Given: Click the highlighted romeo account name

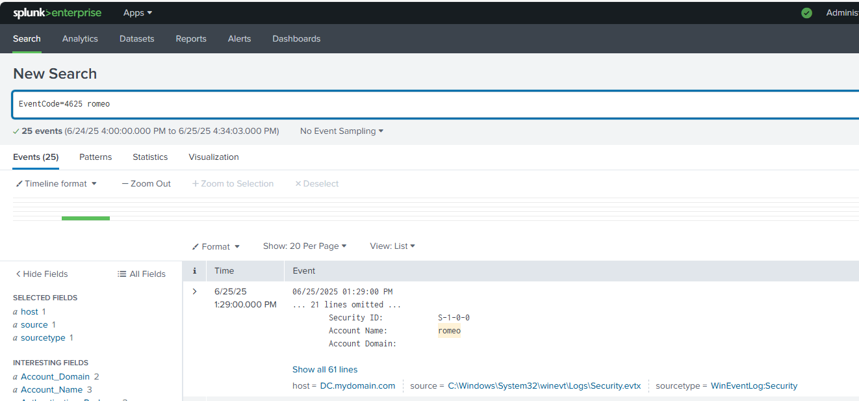Looking at the screenshot, I should tap(449, 331).
